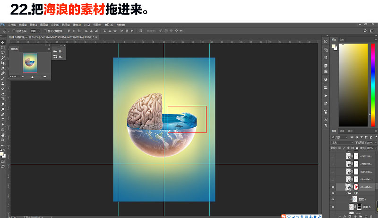Open the Edit menu
Image resolution: width=378 pixels, height=218 pixels.
click(23, 25)
